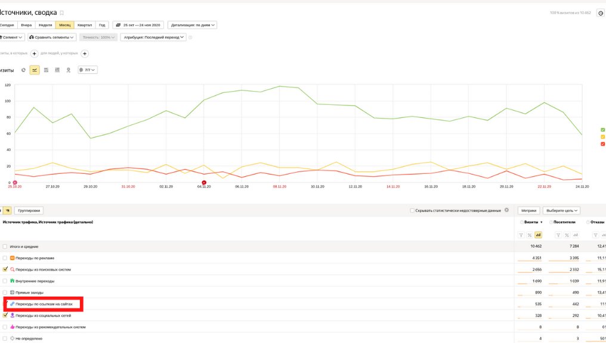Open settings gear for unreliable data

click(506, 210)
